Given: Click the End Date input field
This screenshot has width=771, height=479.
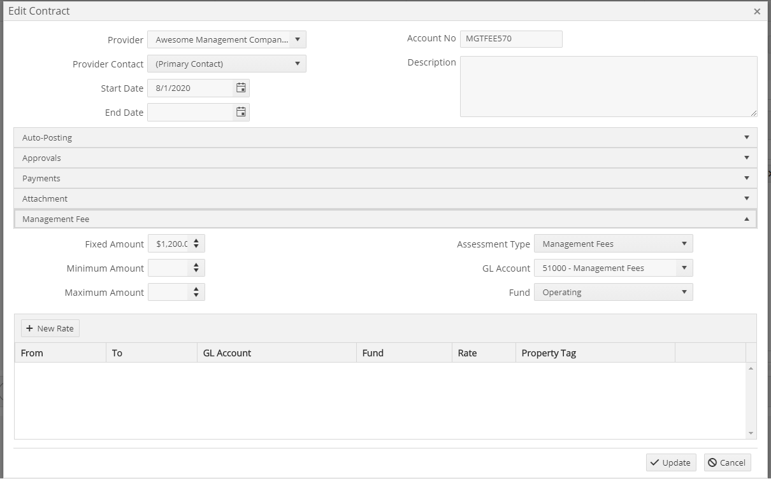Looking at the screenshot, I should tap(191, 112).
